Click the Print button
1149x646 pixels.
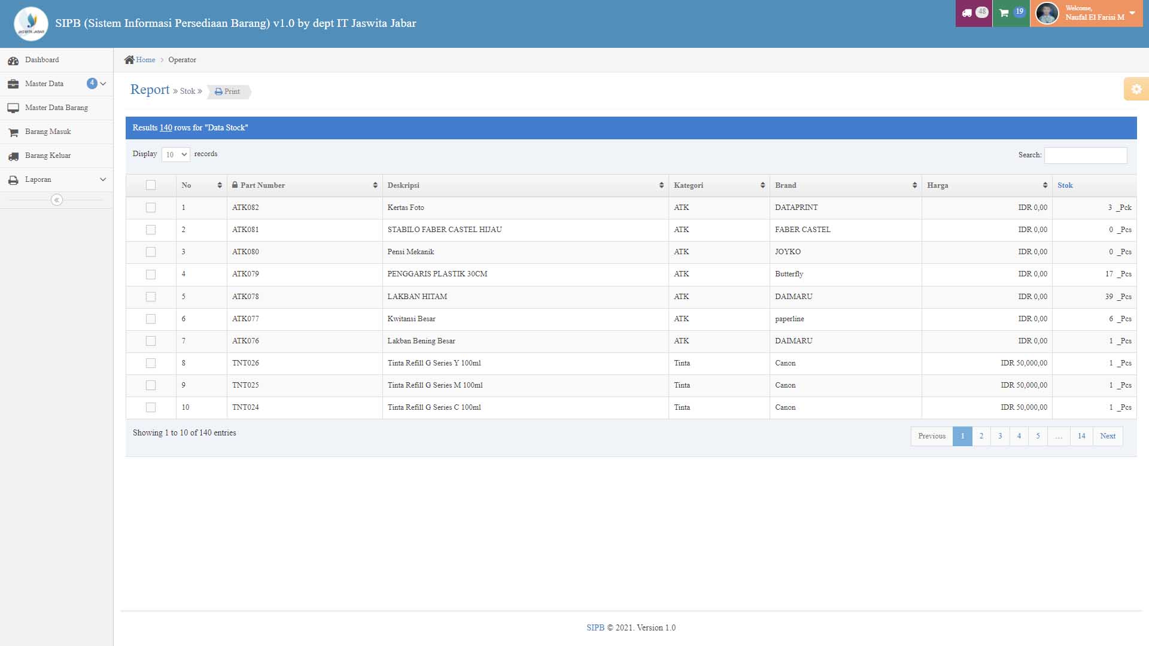pos(228,92)
